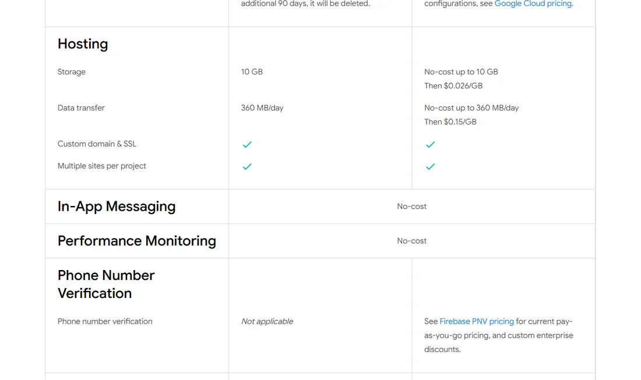Click the Custom domain & SSL checkmark in the right column
Viewport: 641px width, 380px height.
tap(430, 144)
